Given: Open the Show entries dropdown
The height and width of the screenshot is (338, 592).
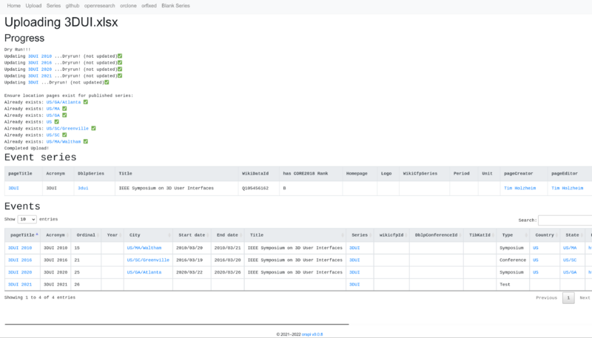Looking at the screenshot, I should click(27, 219).
